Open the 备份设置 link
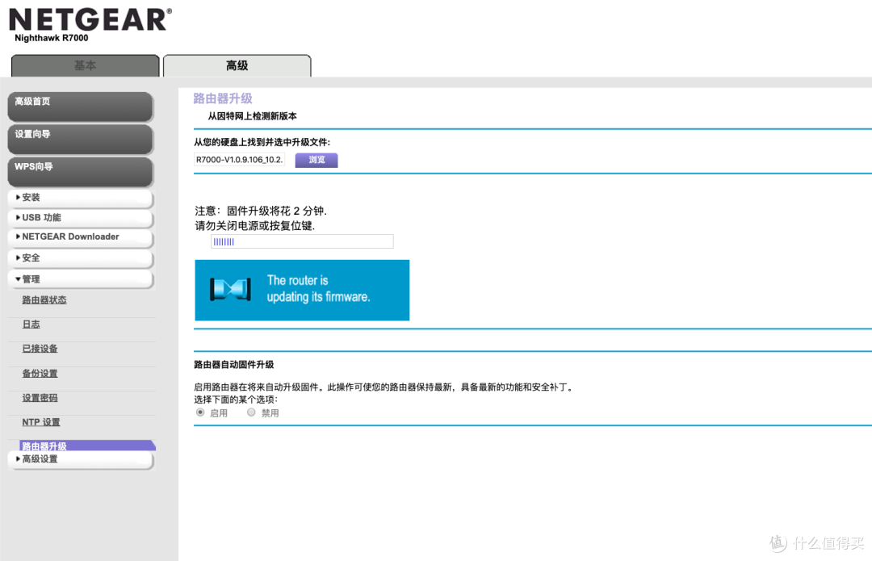The height and width of the screenshot is (561, 872). pos(40,374)
